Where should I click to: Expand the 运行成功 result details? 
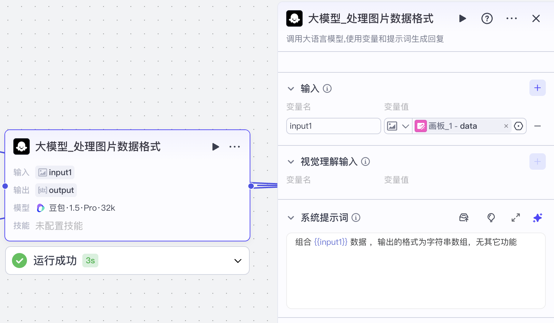pos(237,261)
